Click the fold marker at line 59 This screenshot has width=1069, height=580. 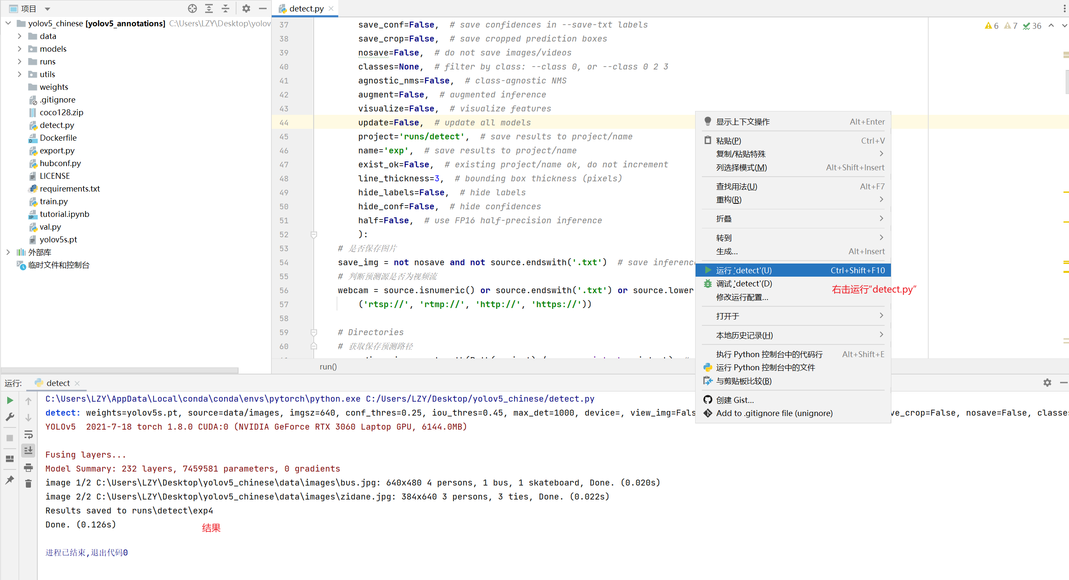(314, 332)
